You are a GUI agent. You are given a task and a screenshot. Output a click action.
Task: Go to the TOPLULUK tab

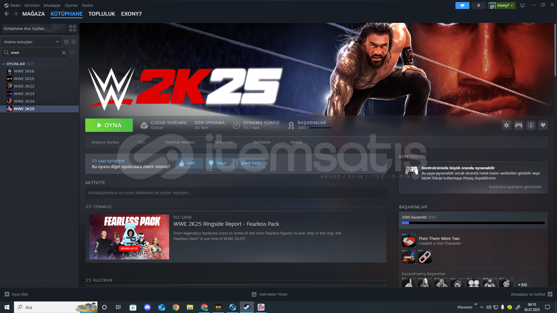click(102, 14)
